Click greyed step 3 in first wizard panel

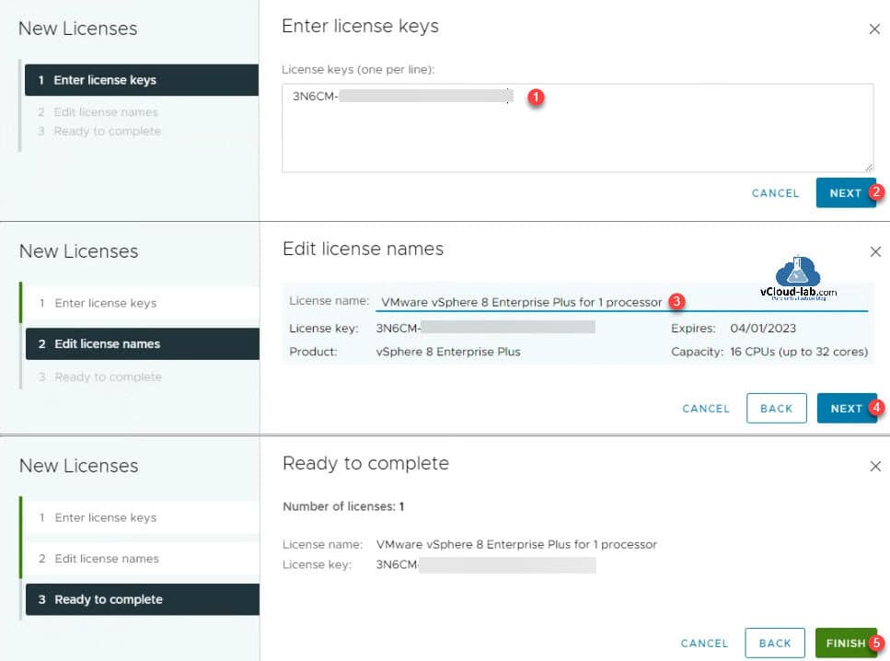tap(99, 131)
